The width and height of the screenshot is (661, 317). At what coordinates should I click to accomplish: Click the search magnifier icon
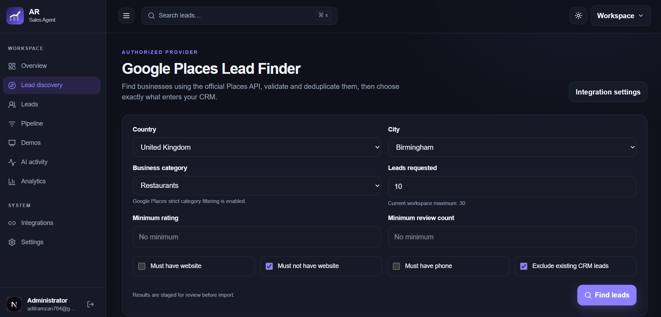click(x=151, y=16)
